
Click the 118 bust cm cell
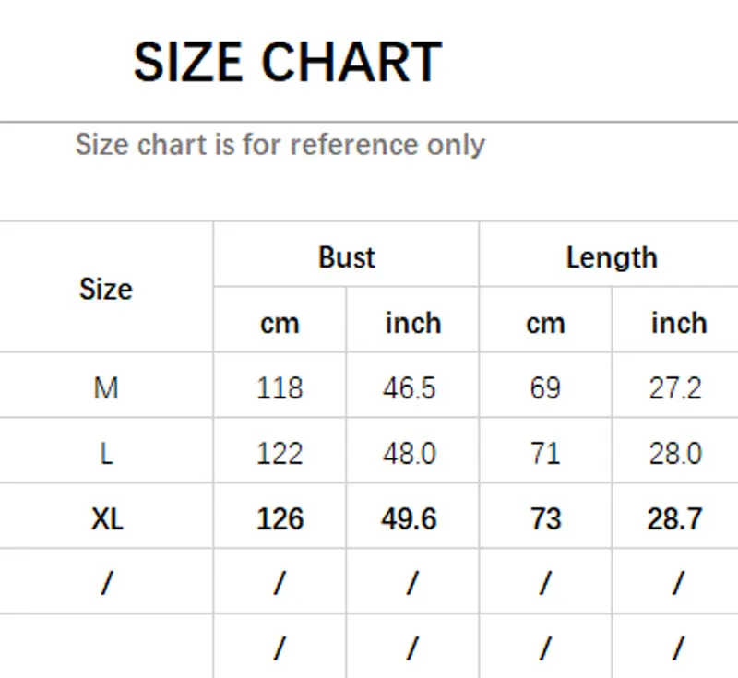tap(280, 387)
